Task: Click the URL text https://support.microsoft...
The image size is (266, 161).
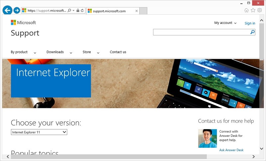Action: (x=47, y=11)
